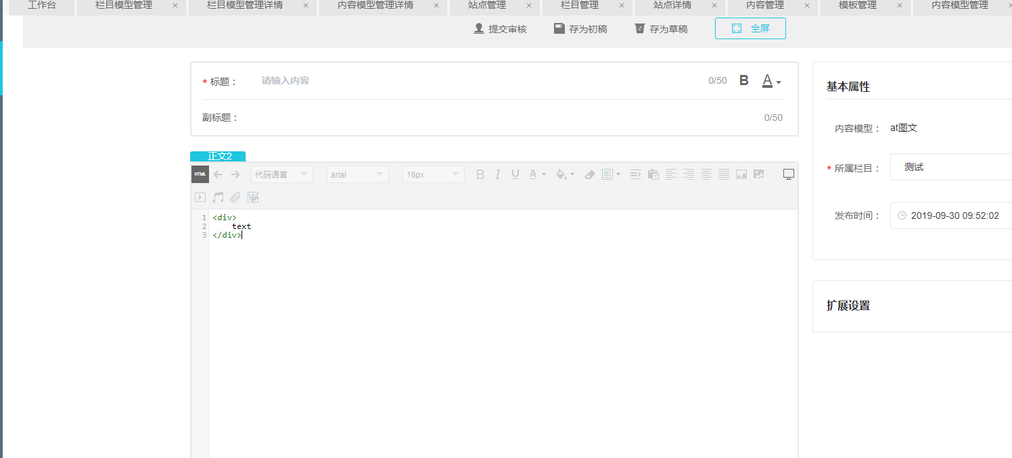The height and width of the screenshot is (458, 1012).
Task: Align text left in editor
Action: (x=671, y=174)
